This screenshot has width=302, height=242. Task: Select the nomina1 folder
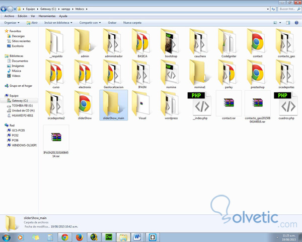[x=200, y=74]
